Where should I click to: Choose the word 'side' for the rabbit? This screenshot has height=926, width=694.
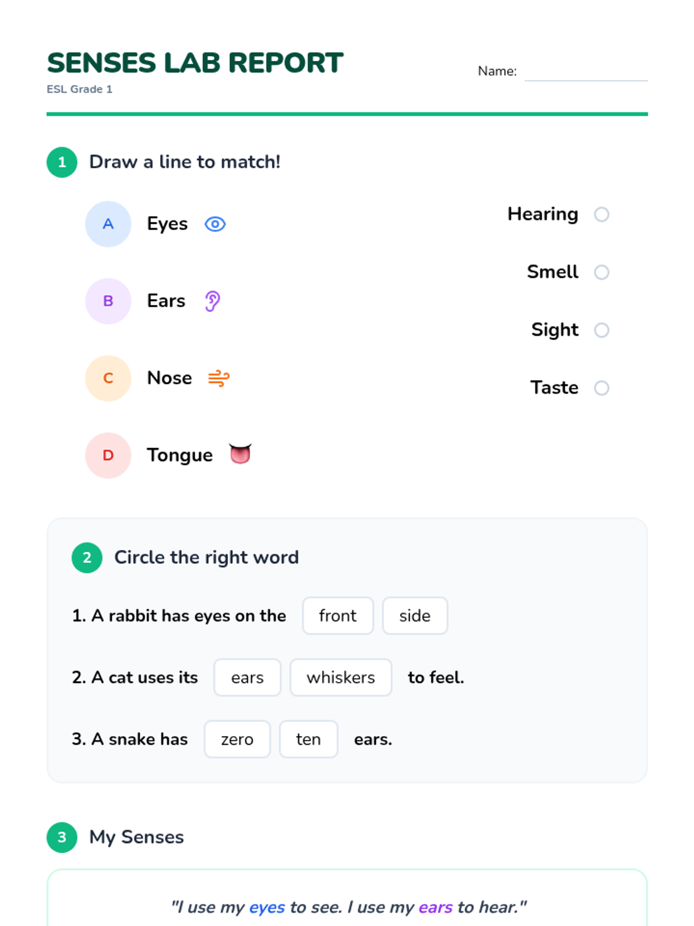click(415, 616)
